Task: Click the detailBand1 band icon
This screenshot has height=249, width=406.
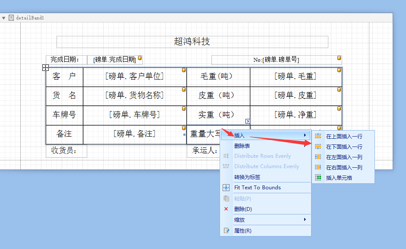Action: (11, 18)
